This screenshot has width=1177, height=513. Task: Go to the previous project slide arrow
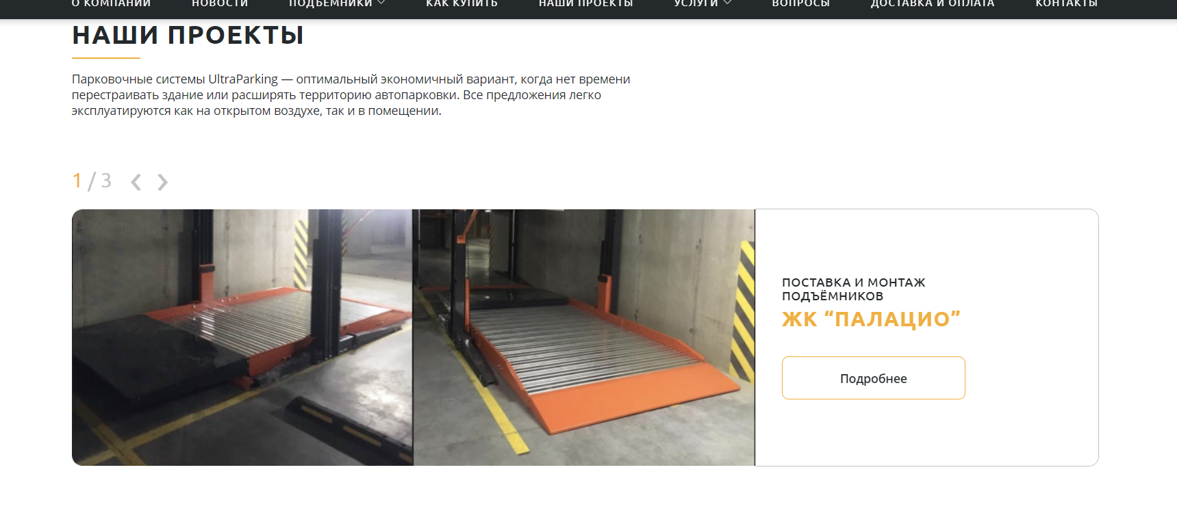136,182
